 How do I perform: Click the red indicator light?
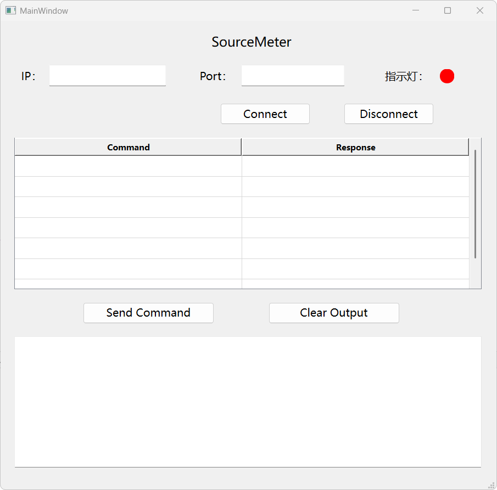coord(447,76)
